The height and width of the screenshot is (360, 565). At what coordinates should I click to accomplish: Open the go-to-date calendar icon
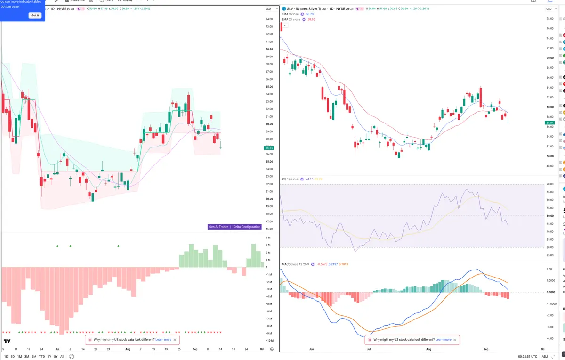[71, 357]
